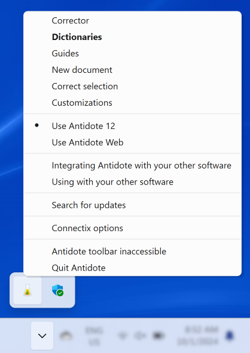Run Search for updates
Viewport: 250px width, 353px height.
133,205
